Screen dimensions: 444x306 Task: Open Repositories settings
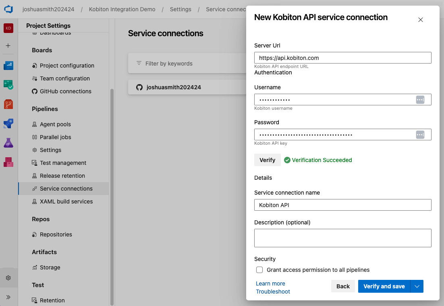(64, 234)
